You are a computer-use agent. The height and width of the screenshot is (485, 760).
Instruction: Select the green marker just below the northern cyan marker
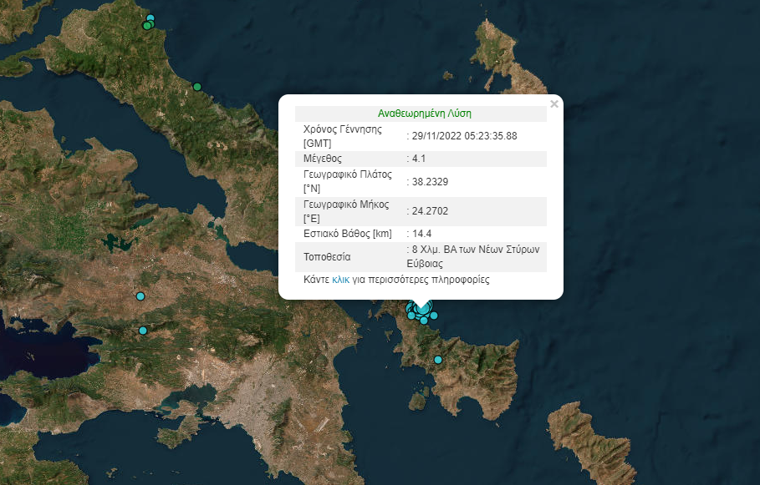pyautogui.click(x=146, y=26)
